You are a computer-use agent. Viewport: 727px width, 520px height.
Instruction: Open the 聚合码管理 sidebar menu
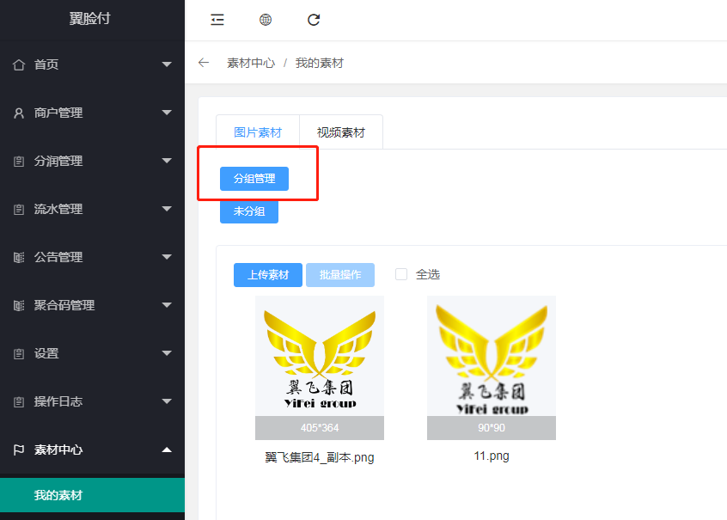coord(92,305)
